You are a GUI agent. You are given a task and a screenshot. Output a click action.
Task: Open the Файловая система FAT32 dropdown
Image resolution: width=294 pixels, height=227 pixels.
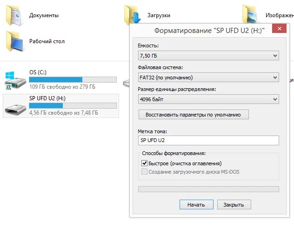pyautogui.click(x=208, y=77)
